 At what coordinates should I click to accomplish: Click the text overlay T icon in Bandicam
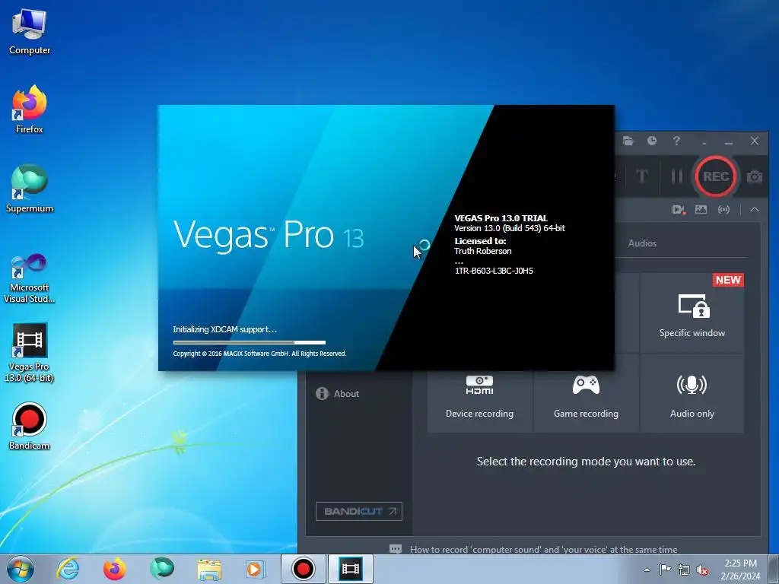coord(642,176)
